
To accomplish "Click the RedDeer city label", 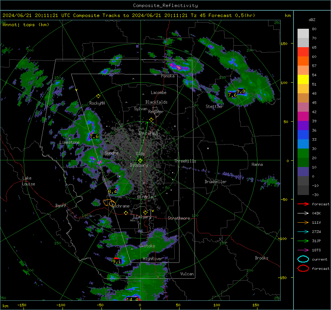I will (156, 112).
